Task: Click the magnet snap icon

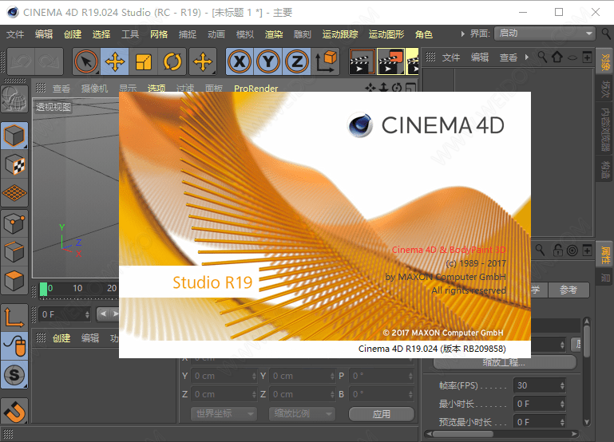Action: (14, 412)
